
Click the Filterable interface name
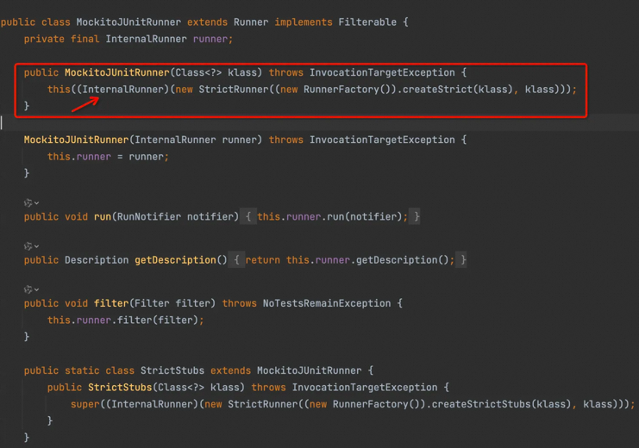coord(367,22)
